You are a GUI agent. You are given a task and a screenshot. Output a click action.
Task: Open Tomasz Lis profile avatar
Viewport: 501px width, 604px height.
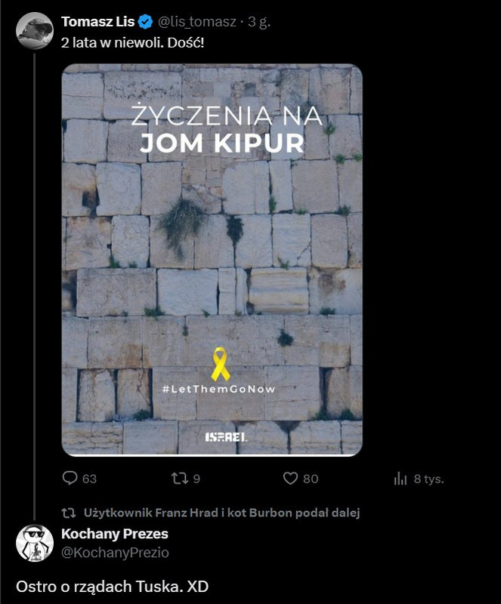tap(34, 31)
